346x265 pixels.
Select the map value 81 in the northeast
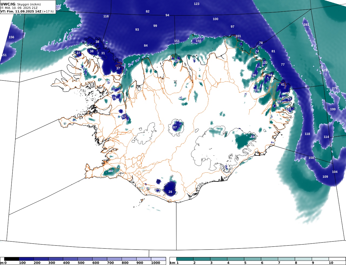click(273, 51)
